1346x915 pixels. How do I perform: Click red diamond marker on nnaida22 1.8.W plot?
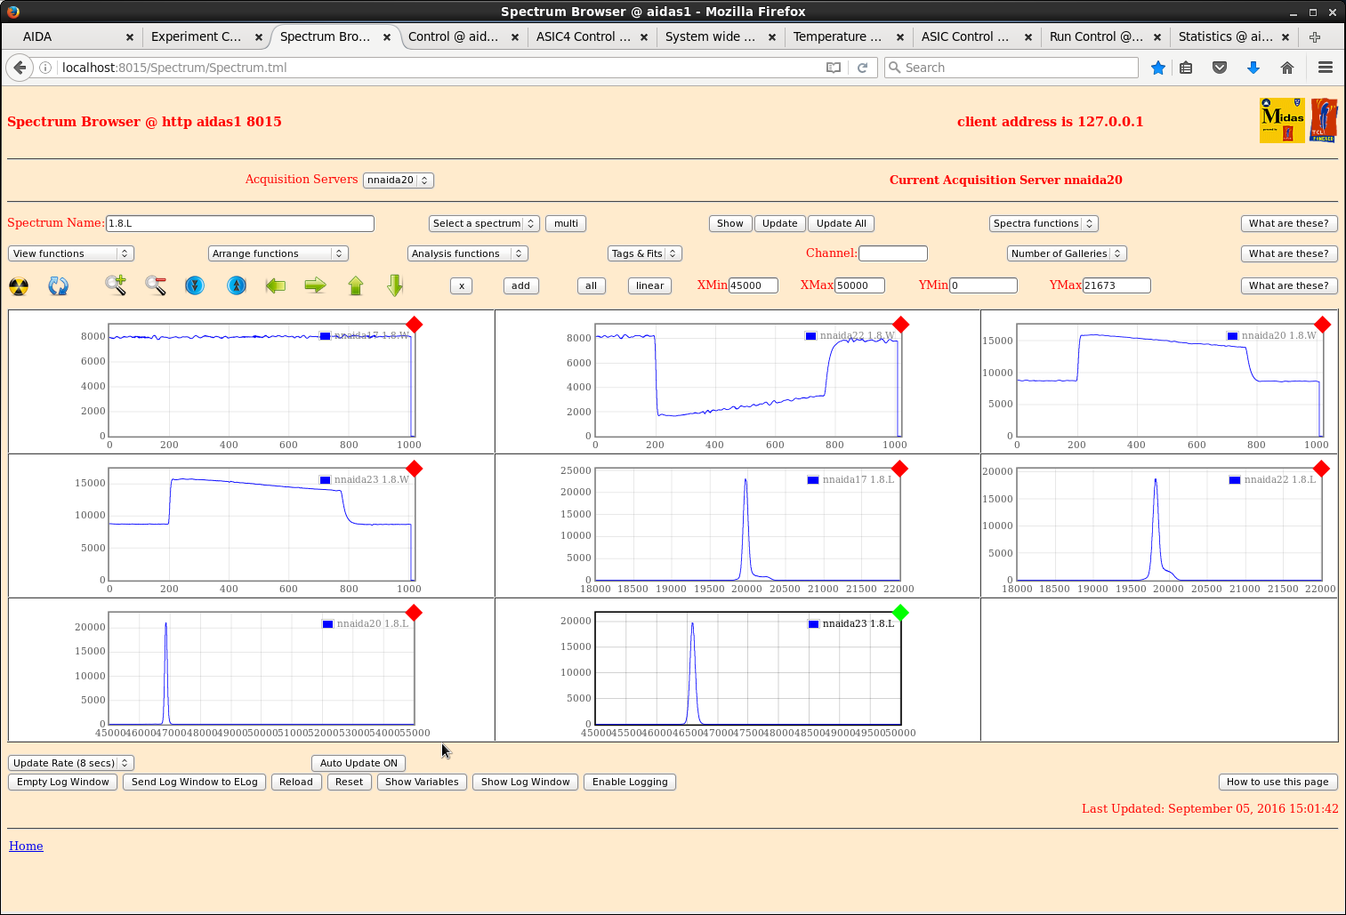point(900,325)
